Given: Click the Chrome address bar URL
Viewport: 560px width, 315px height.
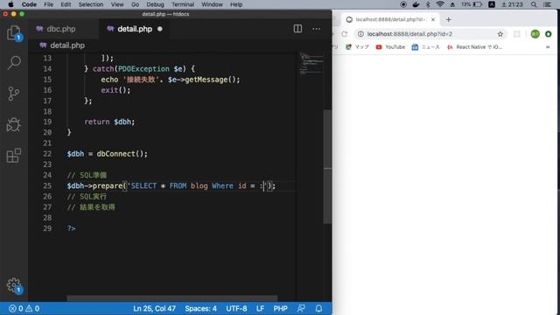Looking at the screenshot, I should [x=409, y=34].
